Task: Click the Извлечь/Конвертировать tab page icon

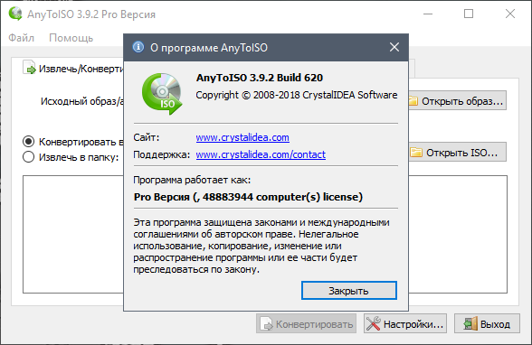Action: (x=29, y=67)
